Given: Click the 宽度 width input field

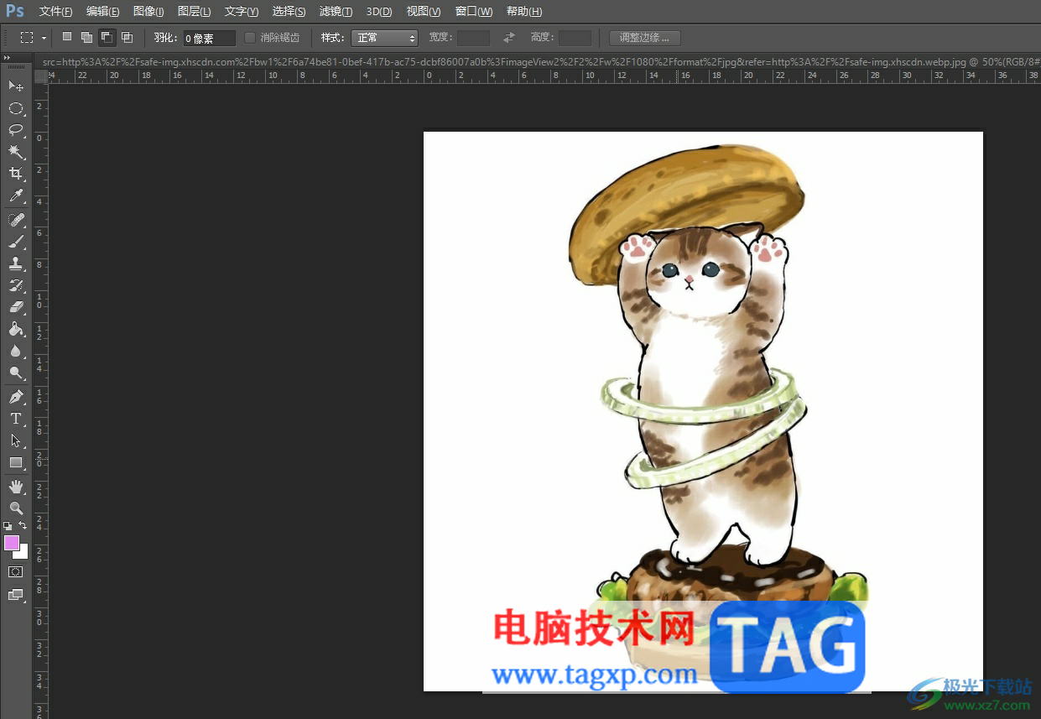Looking at the screenshot, I should (x=473, y=38).
